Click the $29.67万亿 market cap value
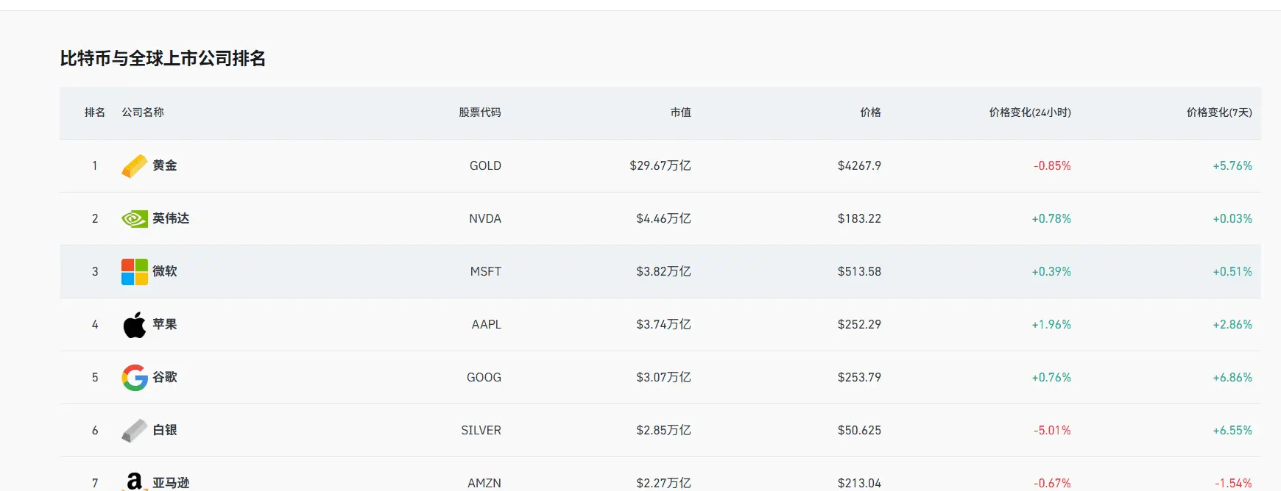Image resolution: width=1281 pixels, height=491 pixels. (x=660, y=166)
